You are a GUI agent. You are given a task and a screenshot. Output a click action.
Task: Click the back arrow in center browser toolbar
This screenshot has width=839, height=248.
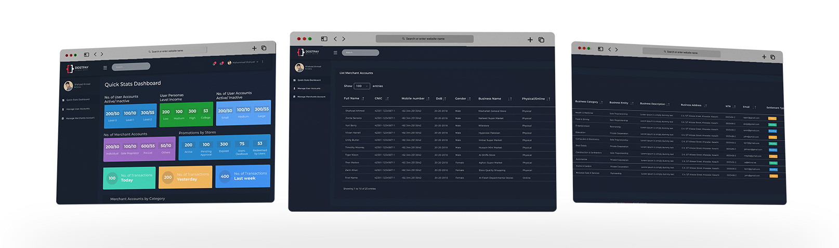pos(335,39)
